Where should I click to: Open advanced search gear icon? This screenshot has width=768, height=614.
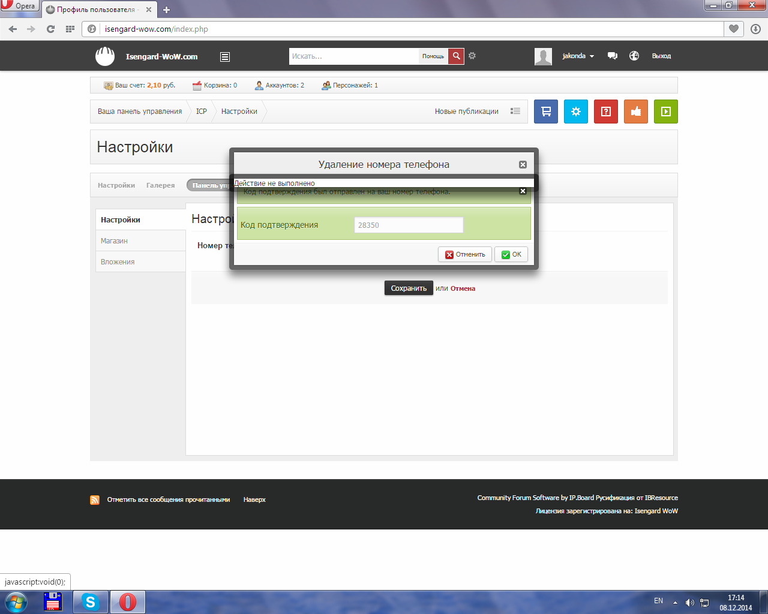pos(472,56)
